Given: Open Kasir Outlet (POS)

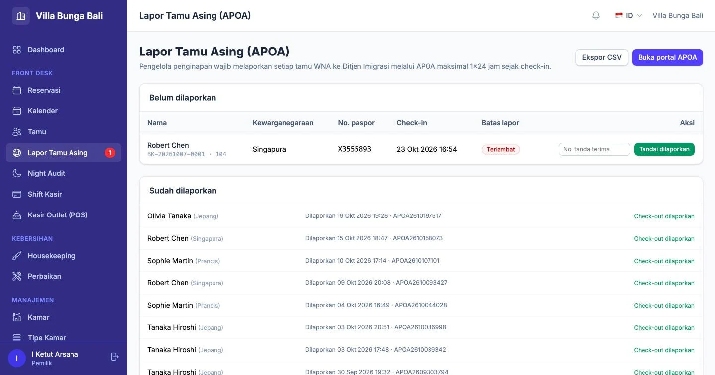Looking at the screenshot, I should pyautogui.click(x=64, y=215).
